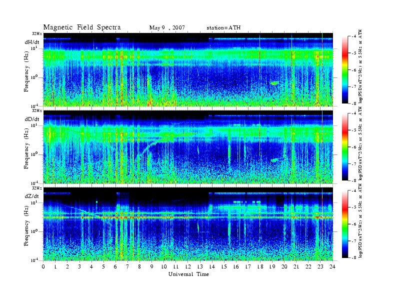Click time tick label "22" on the x-axis

pos(308,266)
